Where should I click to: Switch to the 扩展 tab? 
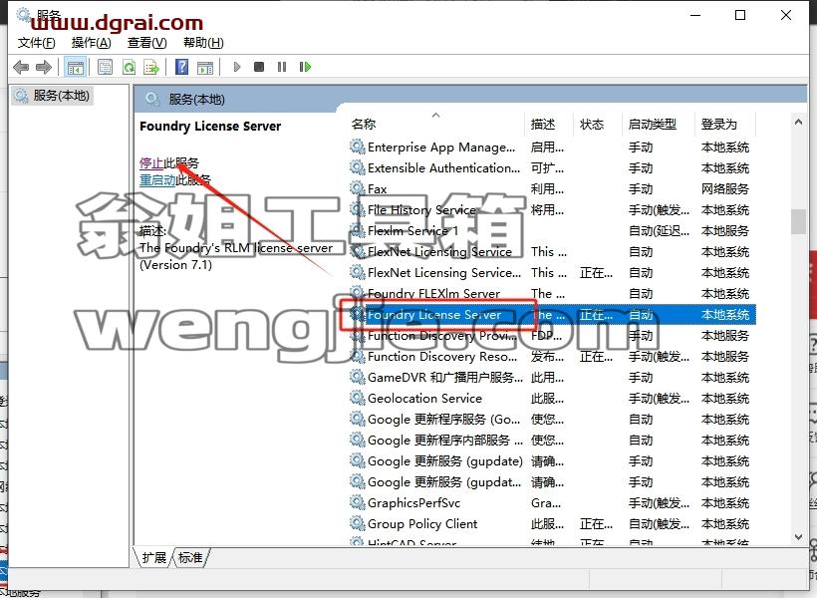tap(154, 557)
